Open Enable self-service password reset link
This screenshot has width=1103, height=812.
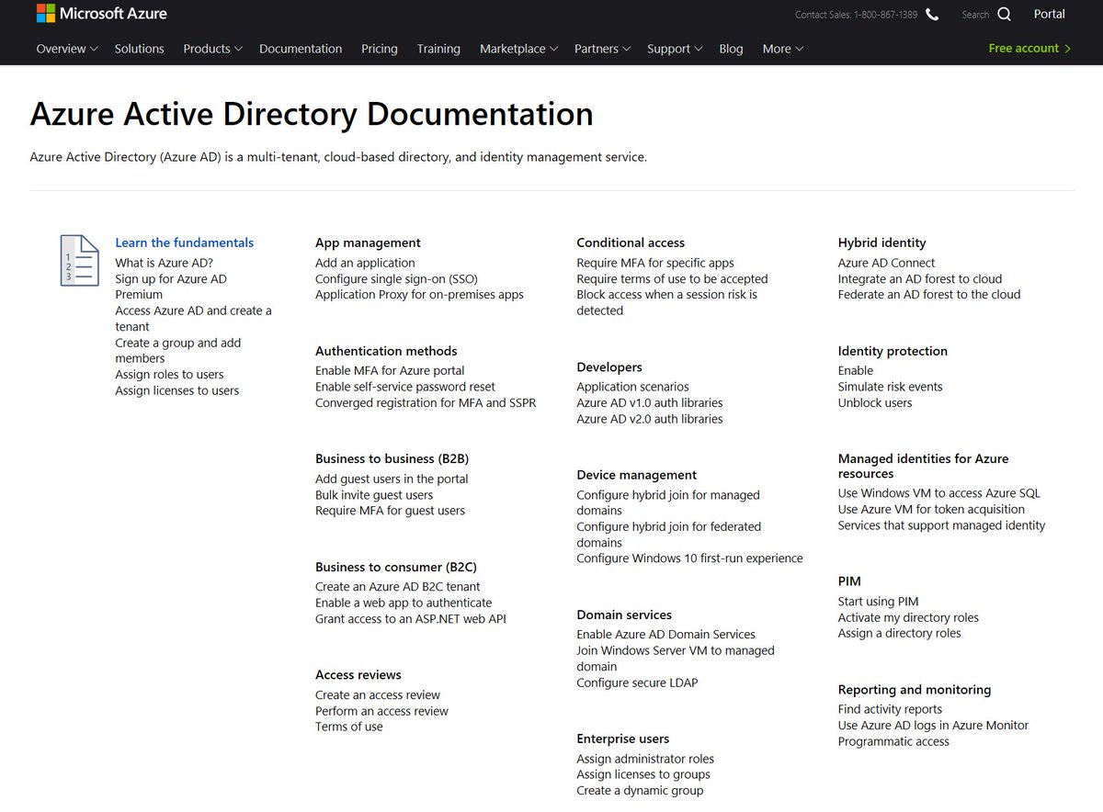(405, 387)
